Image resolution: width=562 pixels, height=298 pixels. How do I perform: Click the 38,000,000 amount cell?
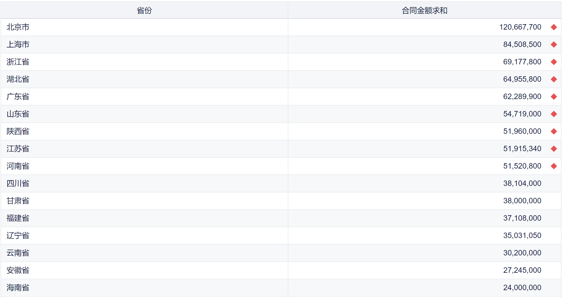click(x=522, y=201)
